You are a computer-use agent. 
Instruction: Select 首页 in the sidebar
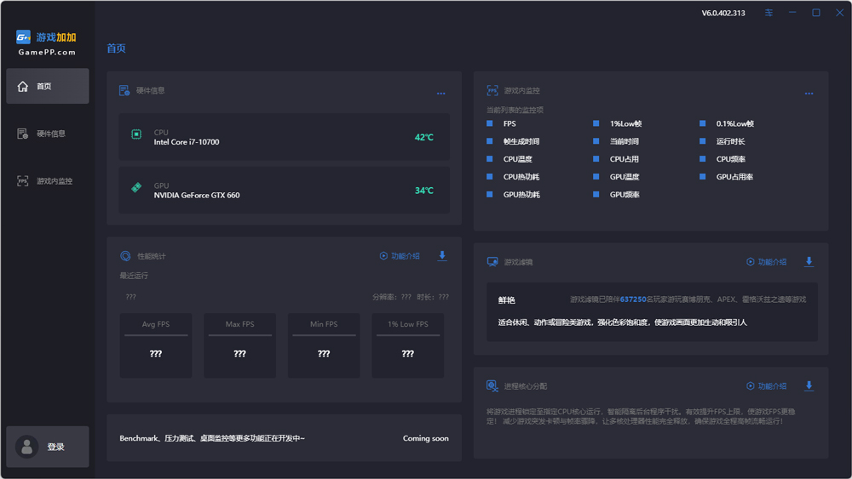pos(48,86)
